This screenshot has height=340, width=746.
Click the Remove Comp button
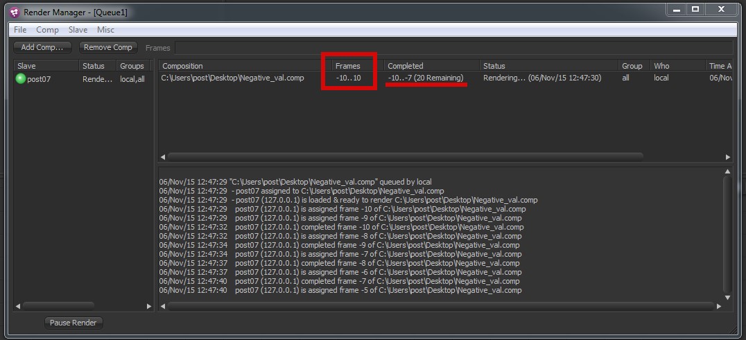tap(108, 47)
